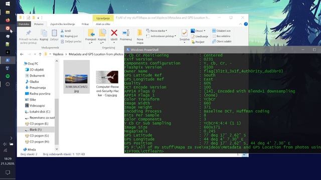Select Ovaj PC in navigation tree

31,63
